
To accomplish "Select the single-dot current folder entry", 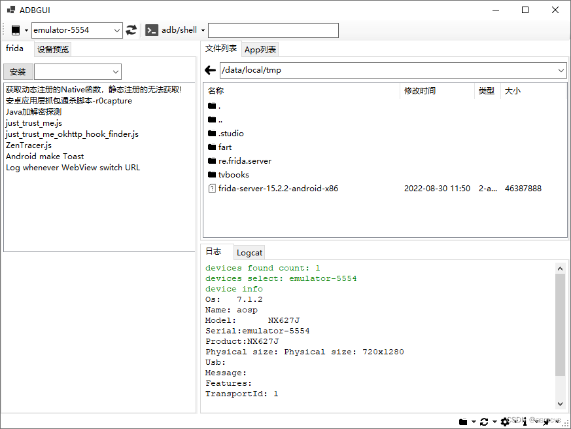I will coord(214,106).
